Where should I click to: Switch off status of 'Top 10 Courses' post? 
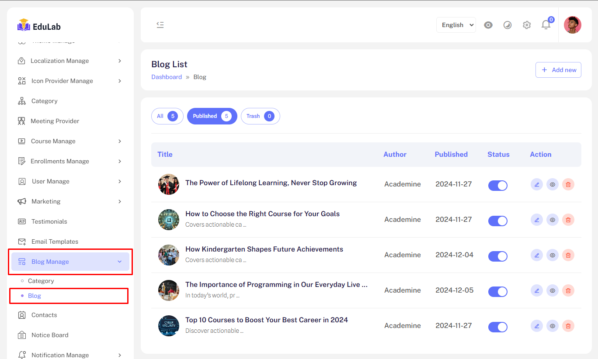(x=497, y=327)
